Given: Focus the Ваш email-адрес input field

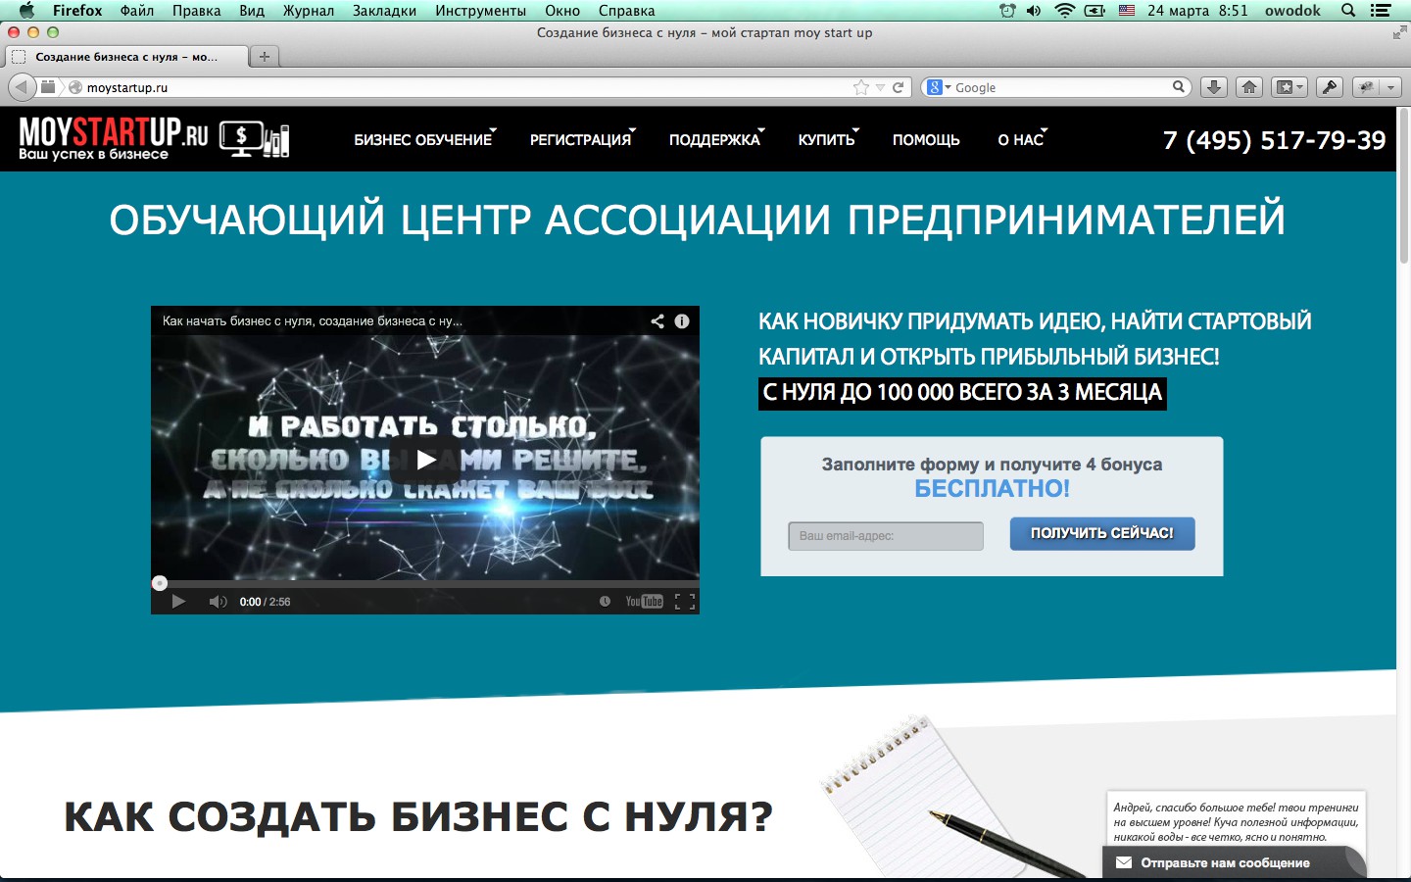Looking at the screenshot, I should pos(886,536).
